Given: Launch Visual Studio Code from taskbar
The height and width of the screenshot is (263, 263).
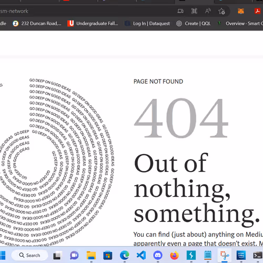Looking at the screenshot, I should [x=141, y=255].
